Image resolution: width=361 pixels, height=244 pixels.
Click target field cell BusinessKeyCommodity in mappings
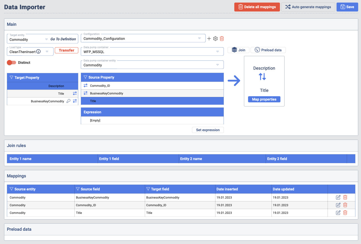(x=180, y=198)
